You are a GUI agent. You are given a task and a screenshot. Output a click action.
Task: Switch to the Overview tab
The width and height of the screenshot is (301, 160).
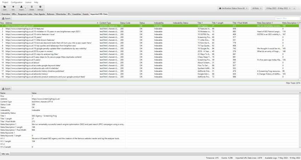(x=6, y=14)
